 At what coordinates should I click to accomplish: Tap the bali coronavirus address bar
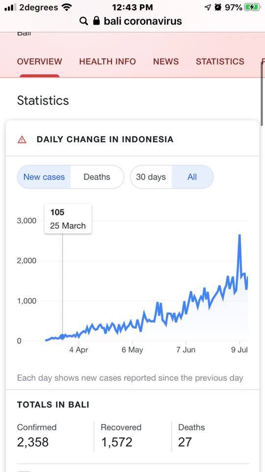coord(131,21)
